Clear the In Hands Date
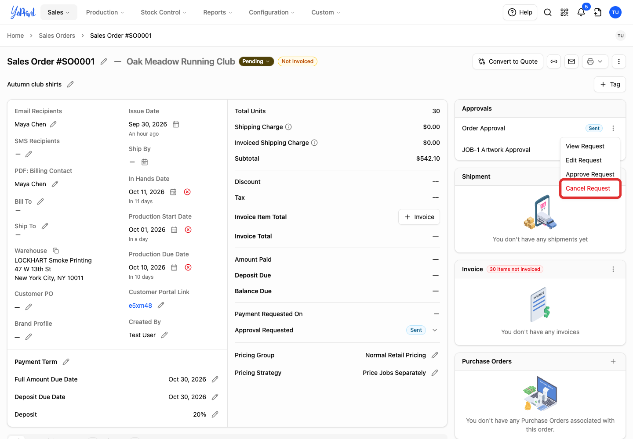633x439 pixels. tap(187, 192)
